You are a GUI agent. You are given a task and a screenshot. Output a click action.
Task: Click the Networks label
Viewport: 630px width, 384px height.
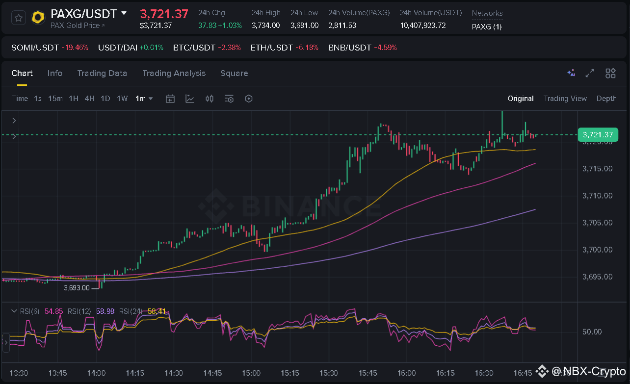pos(487,13)
